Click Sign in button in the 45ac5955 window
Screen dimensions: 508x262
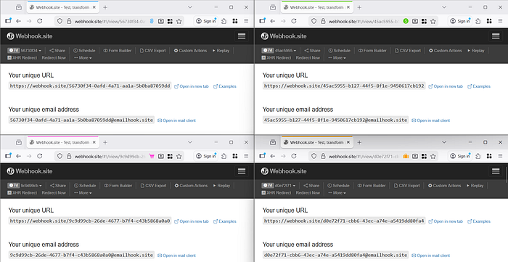click(x=460, y=21)
